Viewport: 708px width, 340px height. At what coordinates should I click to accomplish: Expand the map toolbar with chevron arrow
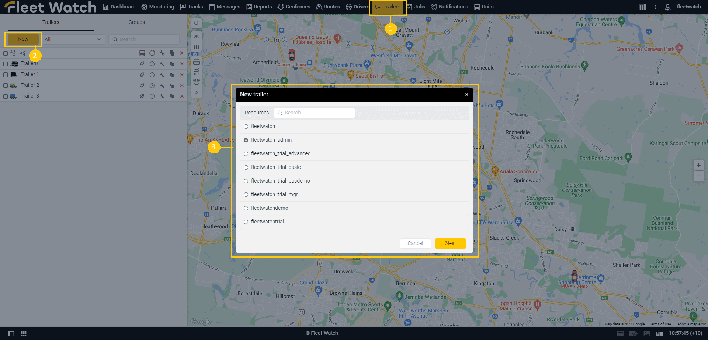197,92
